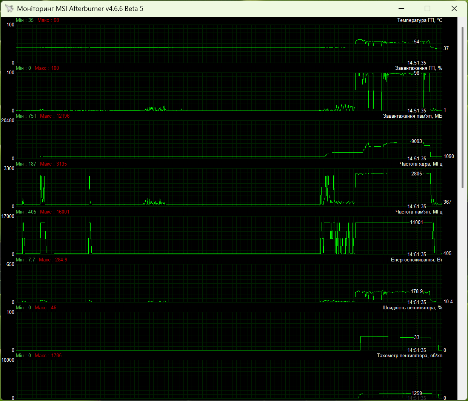The image size is (468, 401).
Task: Click the 'Мін : 7.7' power label
Action: 25,260
